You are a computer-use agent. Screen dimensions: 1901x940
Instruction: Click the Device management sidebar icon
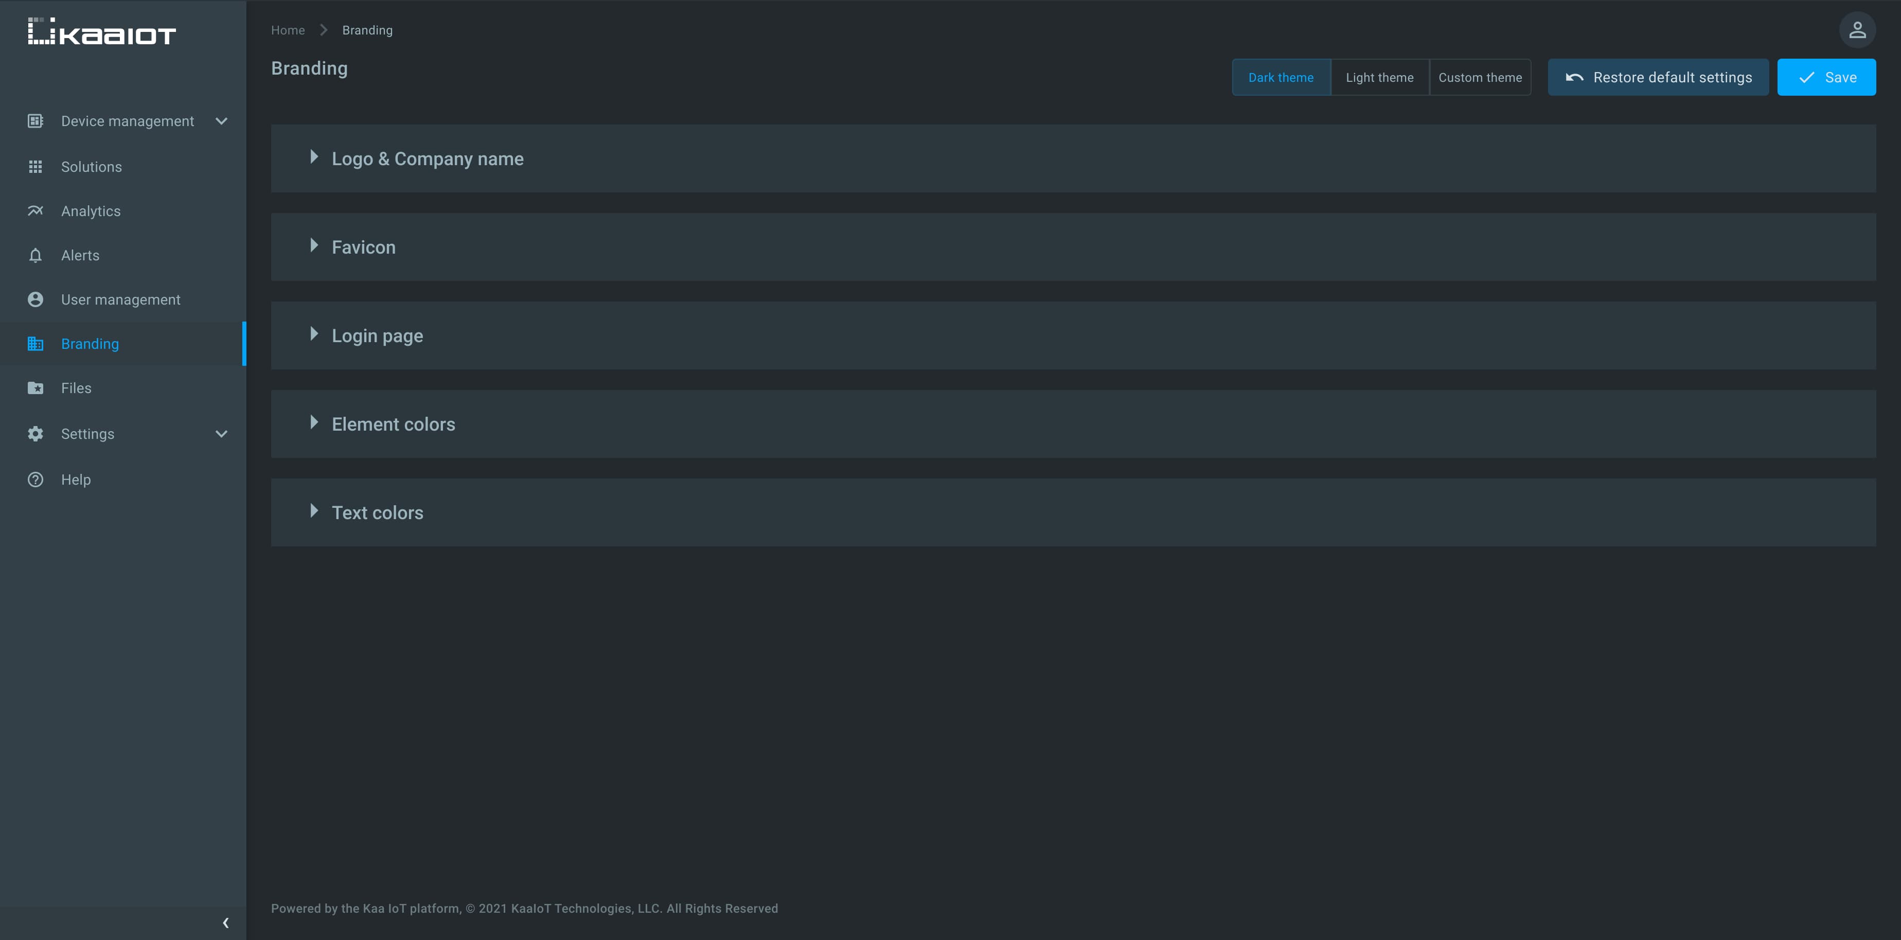[35, 121]
